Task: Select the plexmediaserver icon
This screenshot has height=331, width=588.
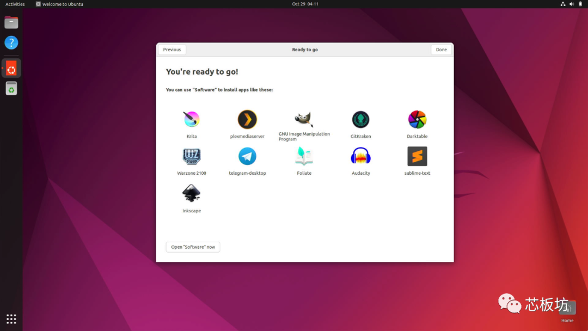Action: [x=247, y=120]
